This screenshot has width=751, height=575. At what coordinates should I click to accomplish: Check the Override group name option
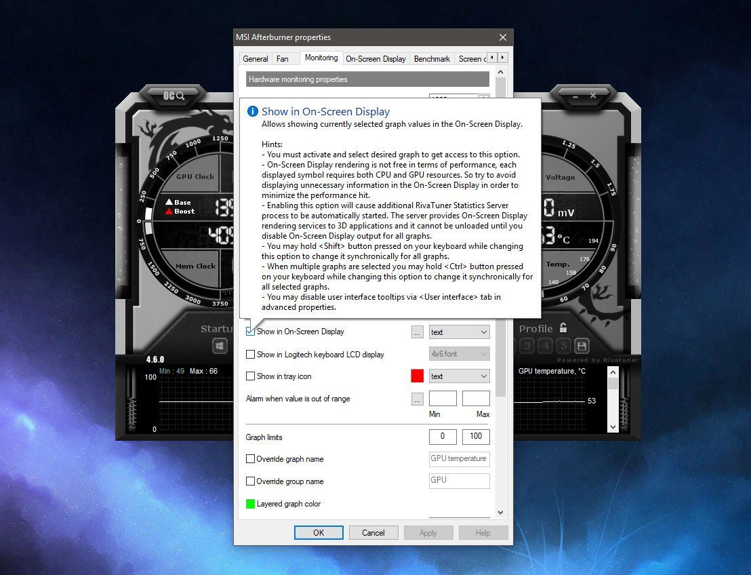(250, 481)
